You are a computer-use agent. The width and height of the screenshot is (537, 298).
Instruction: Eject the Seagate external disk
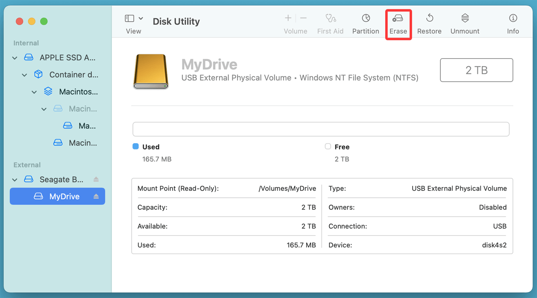(96, 179)
